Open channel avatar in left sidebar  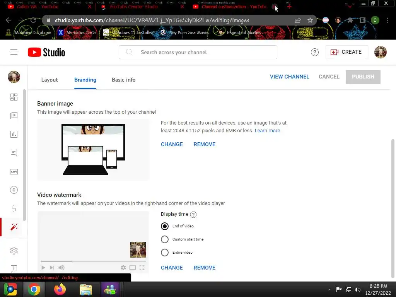14,77
